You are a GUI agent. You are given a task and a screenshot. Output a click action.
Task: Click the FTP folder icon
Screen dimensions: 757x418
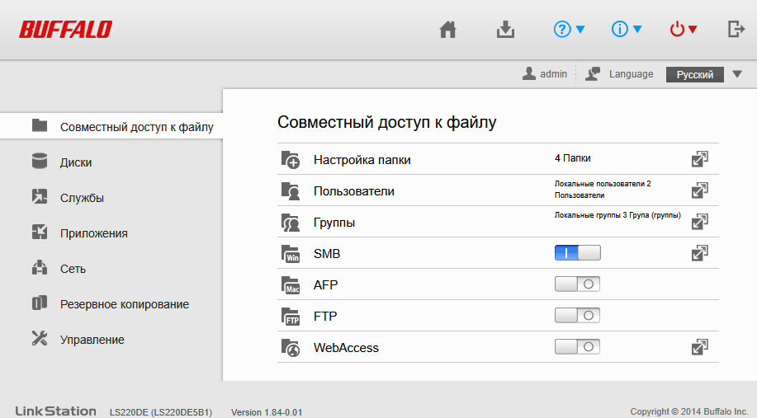[291, 317]
